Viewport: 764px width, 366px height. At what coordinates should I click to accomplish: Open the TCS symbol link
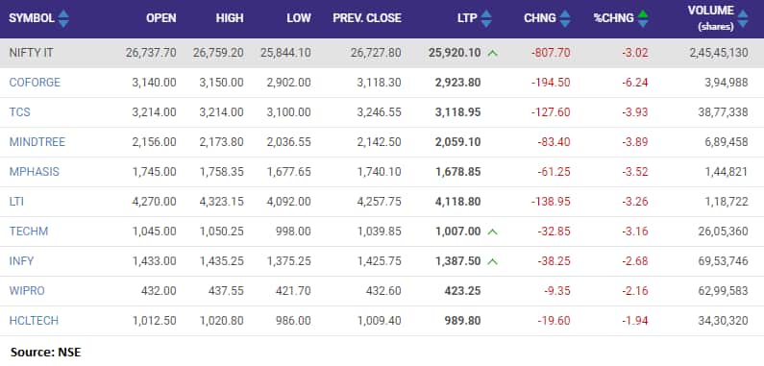pos(19,112)
